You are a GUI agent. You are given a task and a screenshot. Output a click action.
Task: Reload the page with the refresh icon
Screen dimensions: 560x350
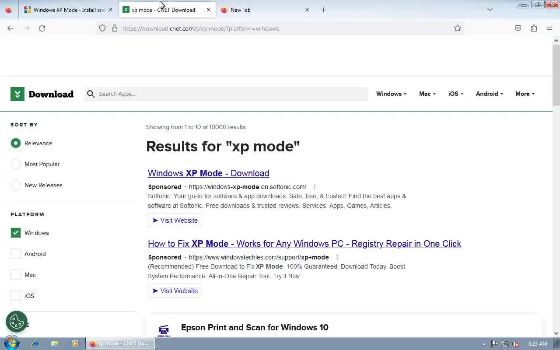pyautogui.click(x=42, y=28)
